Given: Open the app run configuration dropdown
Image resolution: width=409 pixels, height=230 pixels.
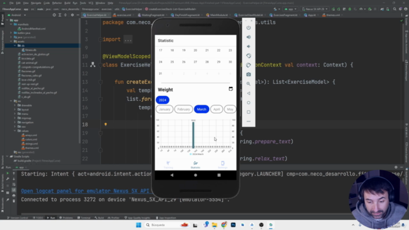Looking at the screenshot, I should coord(291,9).
